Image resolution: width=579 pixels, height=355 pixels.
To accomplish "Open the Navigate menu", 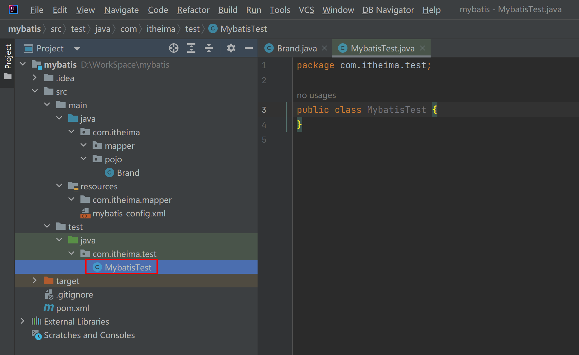I will coord(121,10).
